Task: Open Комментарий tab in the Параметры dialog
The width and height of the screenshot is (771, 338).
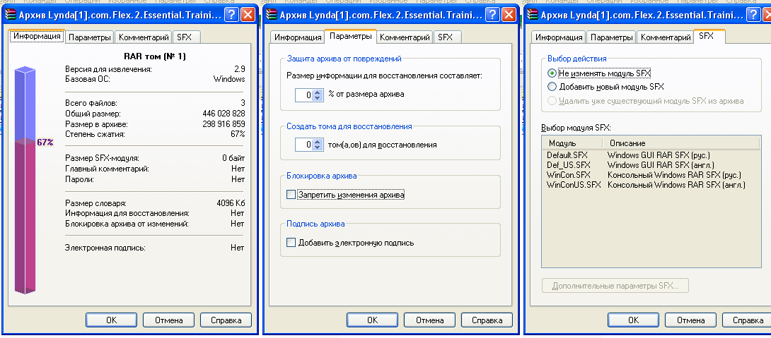Action: pyautogui.click(x=405, y=37)
